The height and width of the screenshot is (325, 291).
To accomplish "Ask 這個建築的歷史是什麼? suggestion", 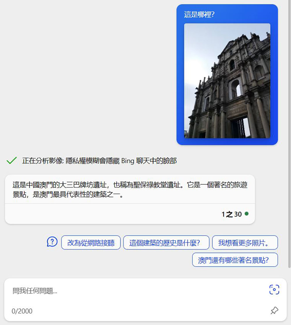I will (166, 243).
